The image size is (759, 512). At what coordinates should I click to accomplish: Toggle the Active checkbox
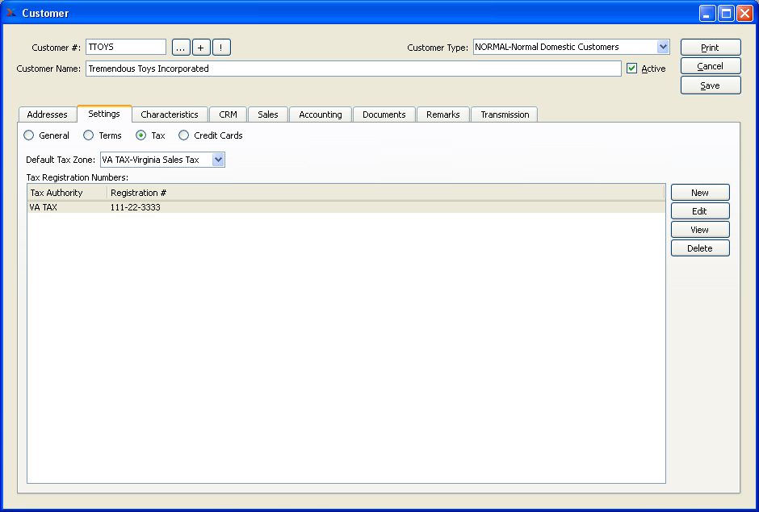[631, 69]
